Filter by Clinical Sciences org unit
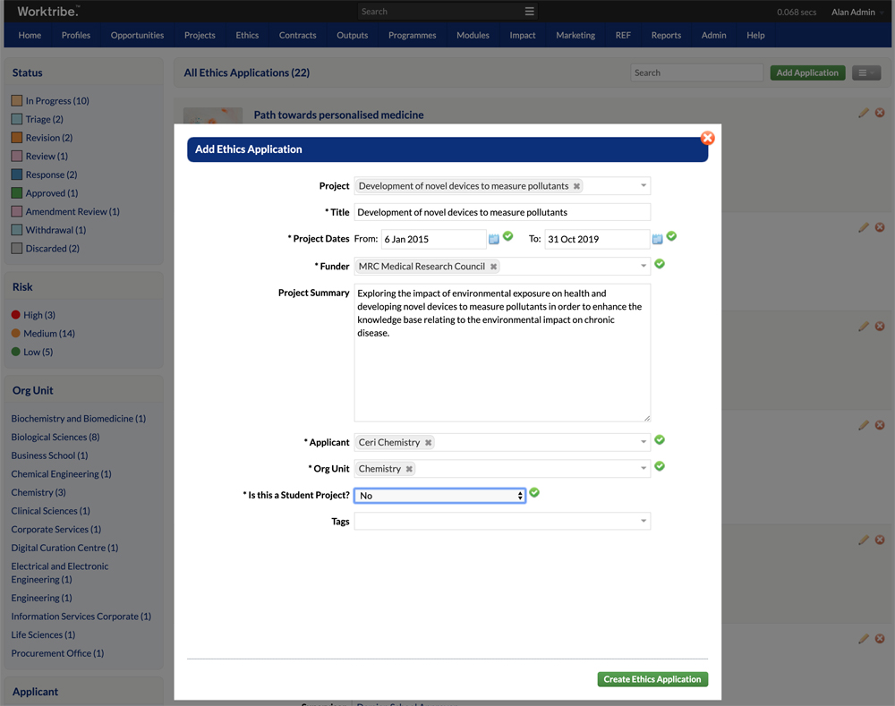 click(x=50, y=511)
